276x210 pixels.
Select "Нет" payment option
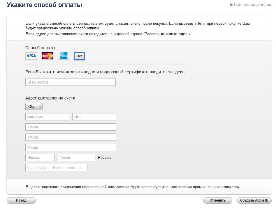click(79, 56)
